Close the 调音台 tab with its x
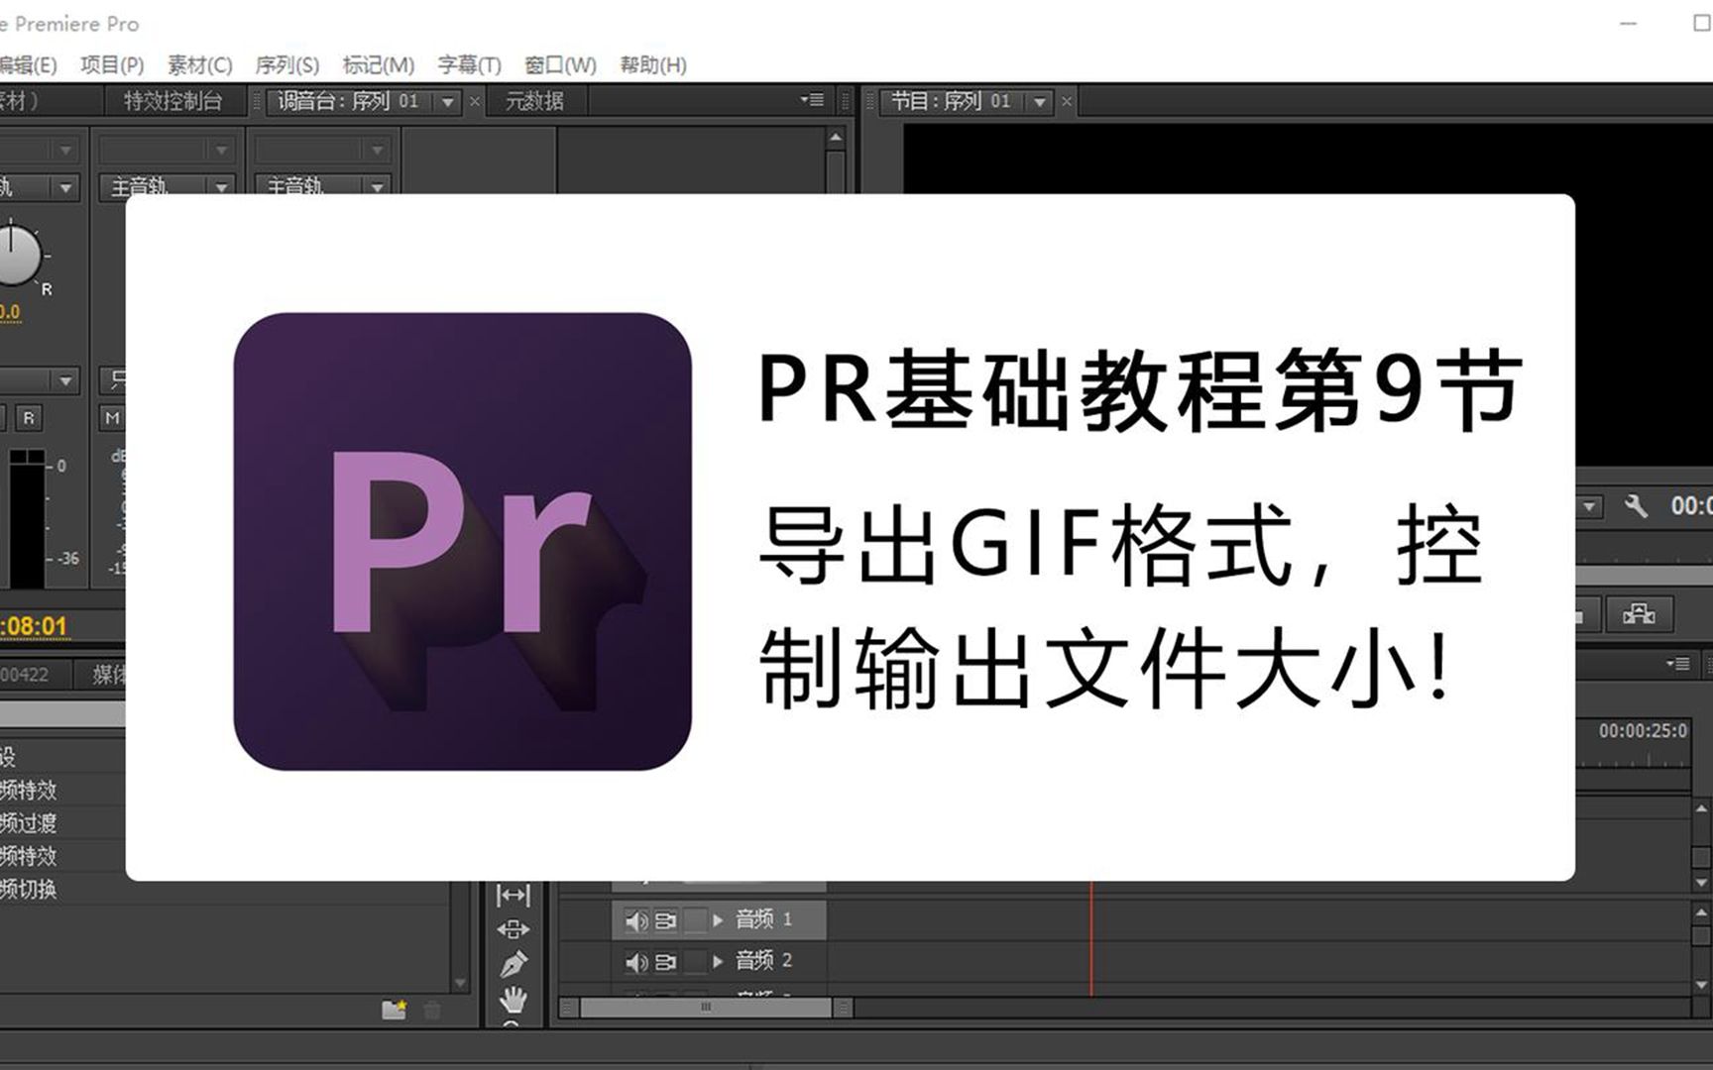Viewport: 1713px width, 1070px height. coord(475,101)
